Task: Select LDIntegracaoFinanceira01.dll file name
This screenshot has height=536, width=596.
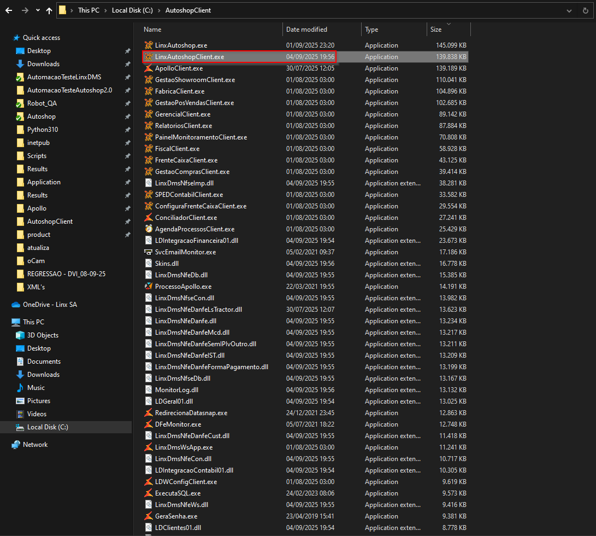Action: pyautogui.click(x=197, y=241)
